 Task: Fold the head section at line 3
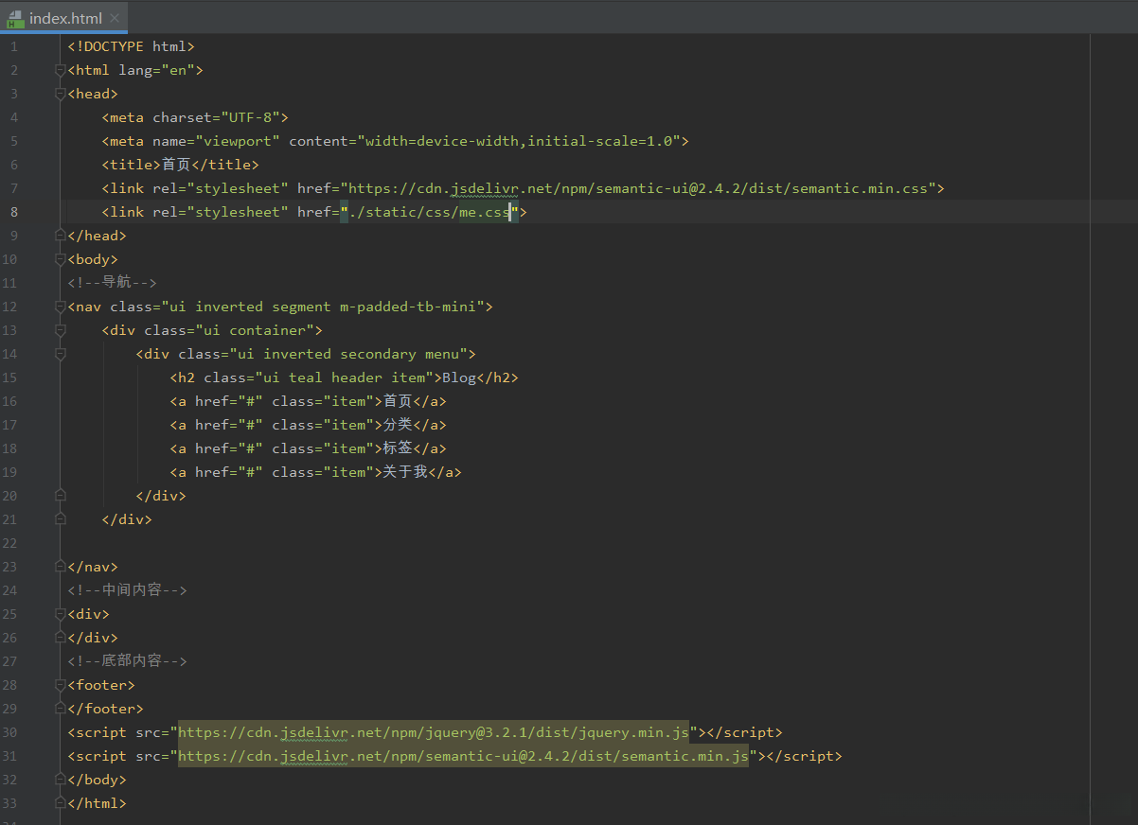[61, 94]
